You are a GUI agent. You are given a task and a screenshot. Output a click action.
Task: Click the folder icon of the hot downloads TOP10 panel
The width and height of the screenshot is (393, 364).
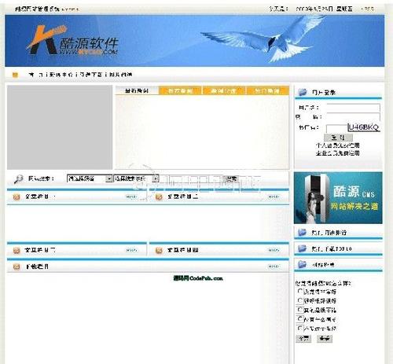(x=303, y=248)
